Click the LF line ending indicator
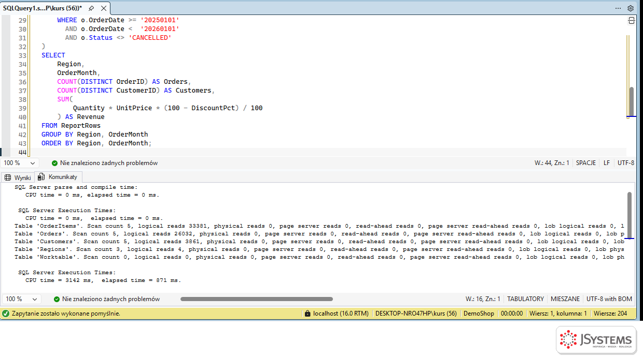 pyautogui.click(x=607, y=163)
